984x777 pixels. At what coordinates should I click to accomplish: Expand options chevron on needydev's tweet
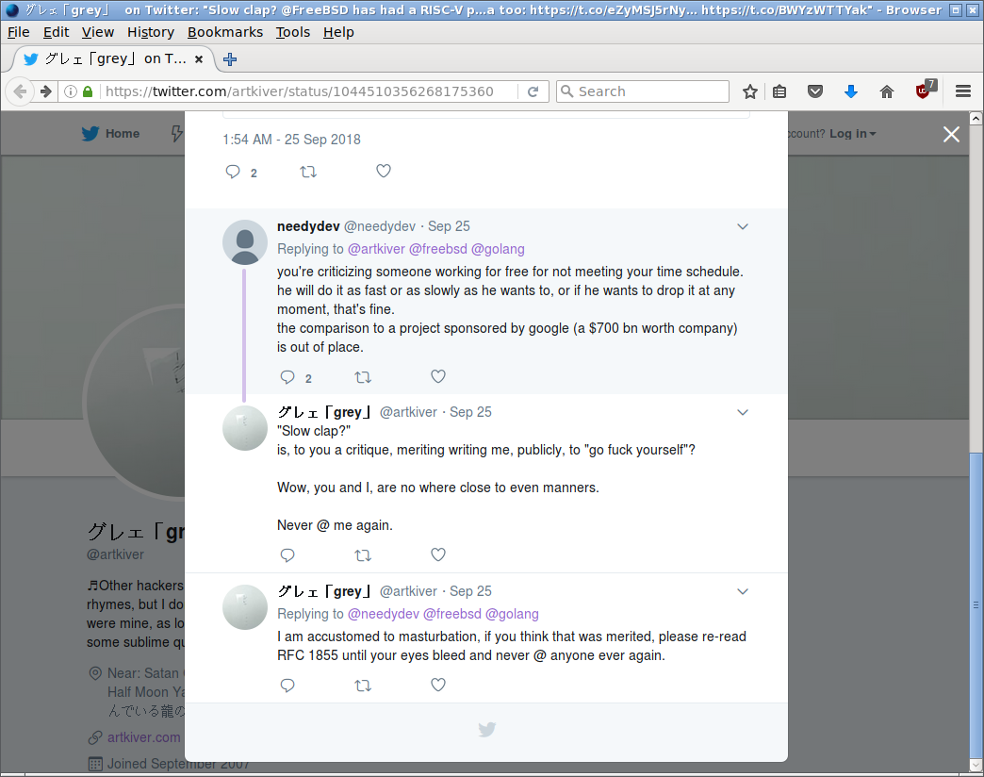(x=743, y=226)
